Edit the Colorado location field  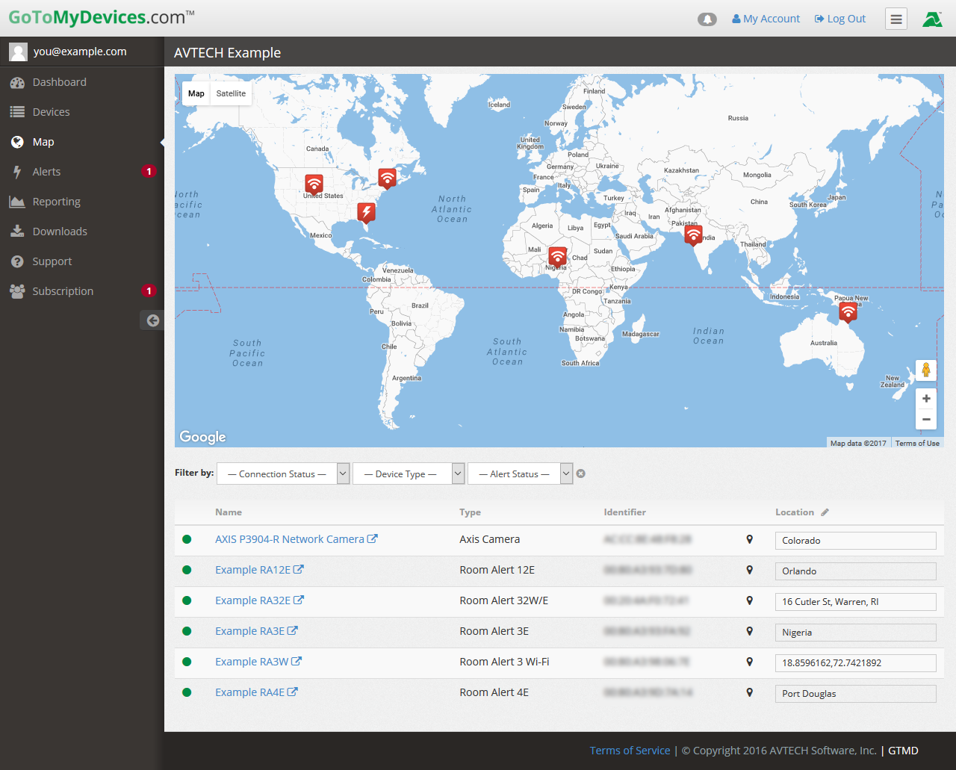click(856, 540)
